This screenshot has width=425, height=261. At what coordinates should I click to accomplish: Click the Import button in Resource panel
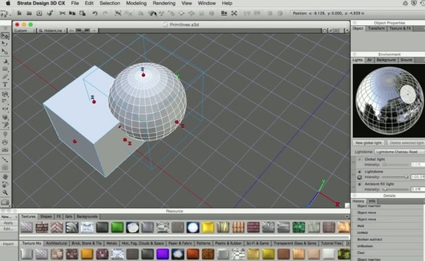[x=9, y=244]
